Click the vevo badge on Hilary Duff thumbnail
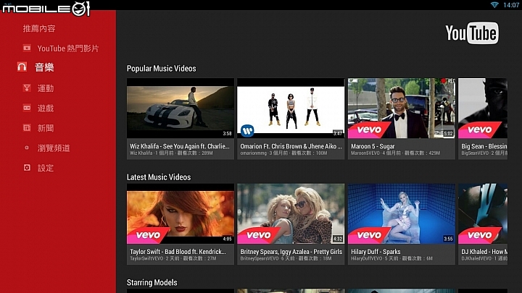The width and height of the screenshot is (522, 293). pos(369,235)
